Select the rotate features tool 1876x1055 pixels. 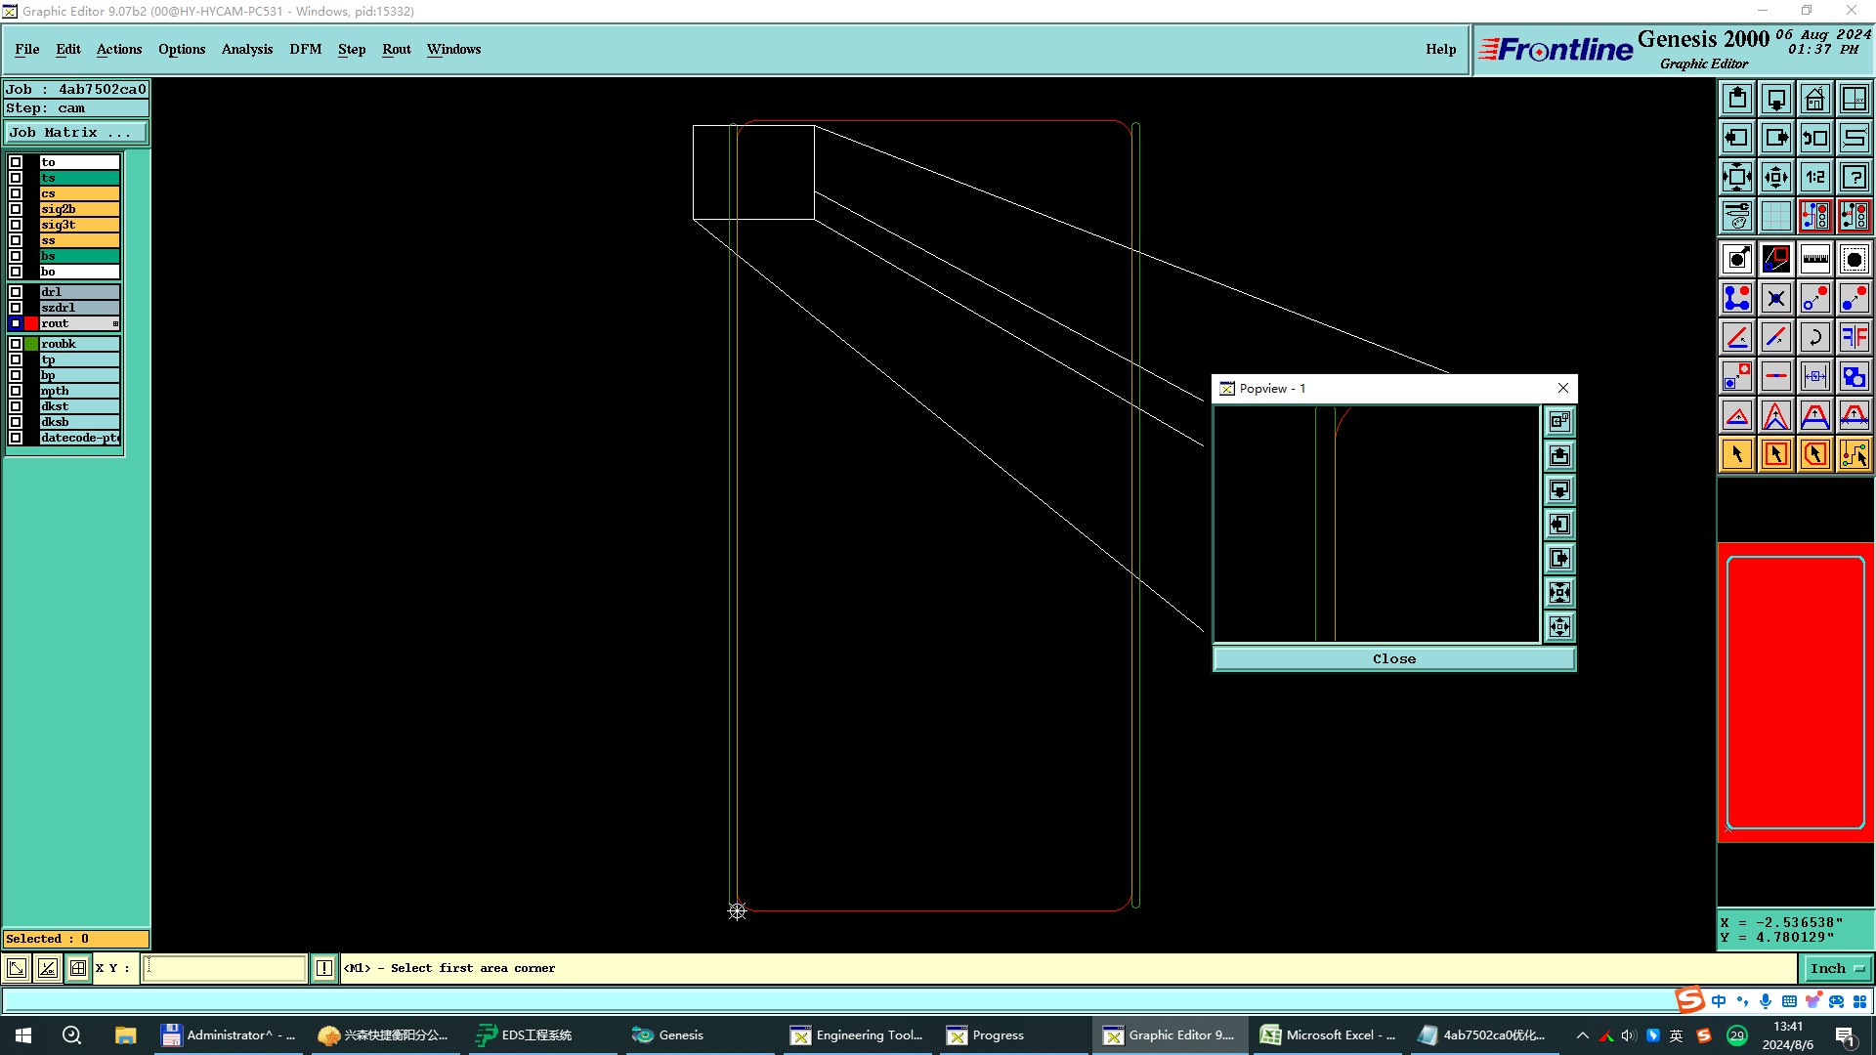(1814, 337)
